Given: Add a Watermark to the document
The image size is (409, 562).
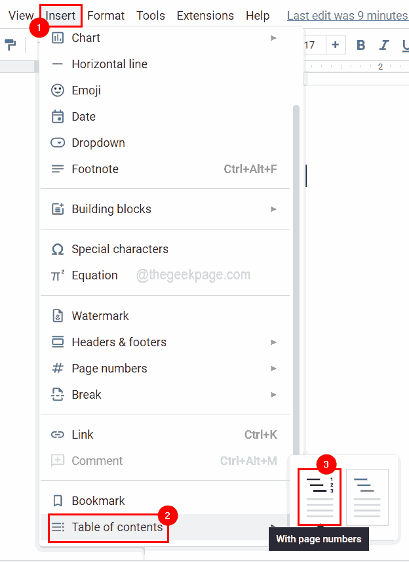Looking at the screenshot, I should pos(100,315).
